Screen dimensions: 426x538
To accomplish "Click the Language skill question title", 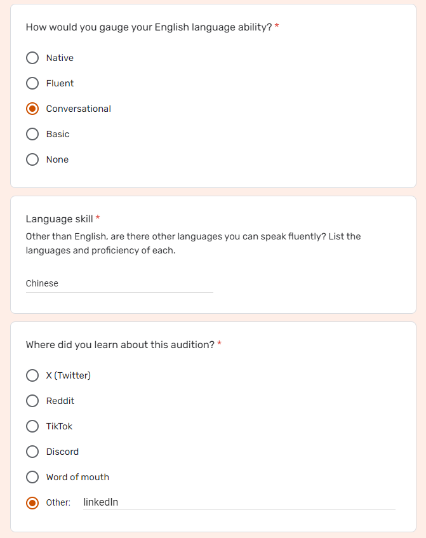I will pos(59,219).
